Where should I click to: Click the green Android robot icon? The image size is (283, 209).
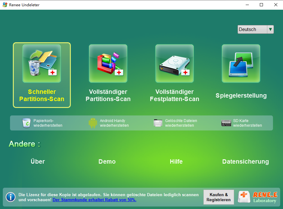pos(93,123)
